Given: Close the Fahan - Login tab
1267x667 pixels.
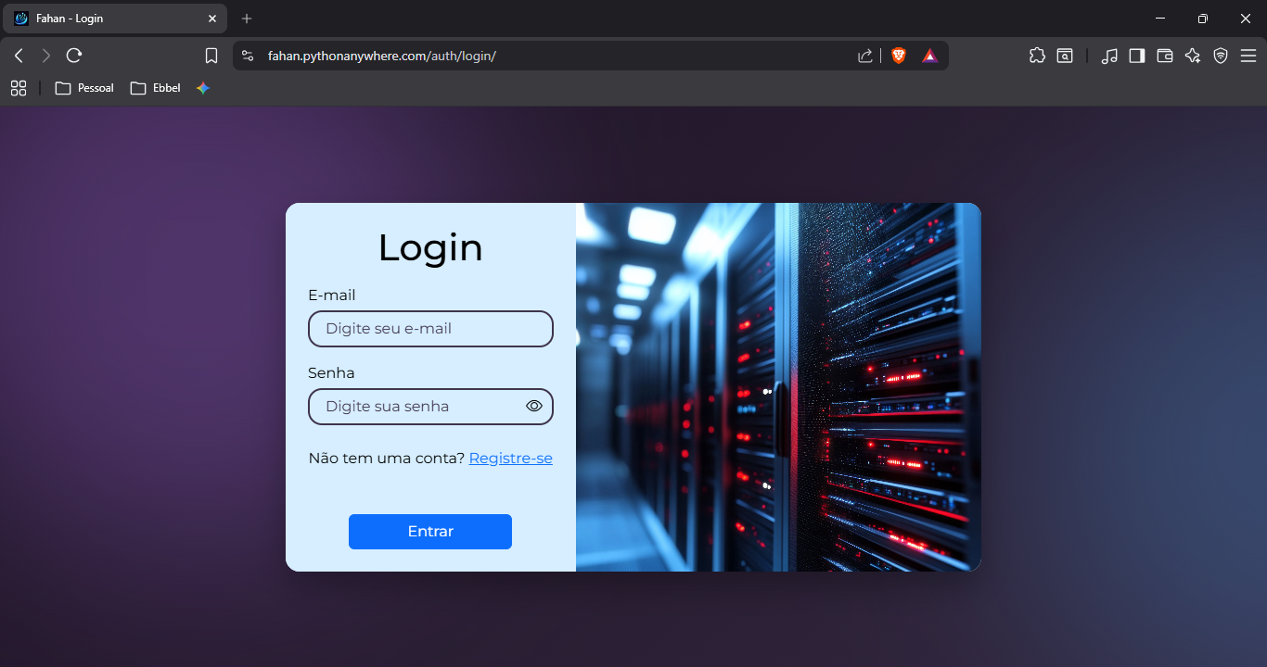Looking at the screenshot, I should (212, 19).
